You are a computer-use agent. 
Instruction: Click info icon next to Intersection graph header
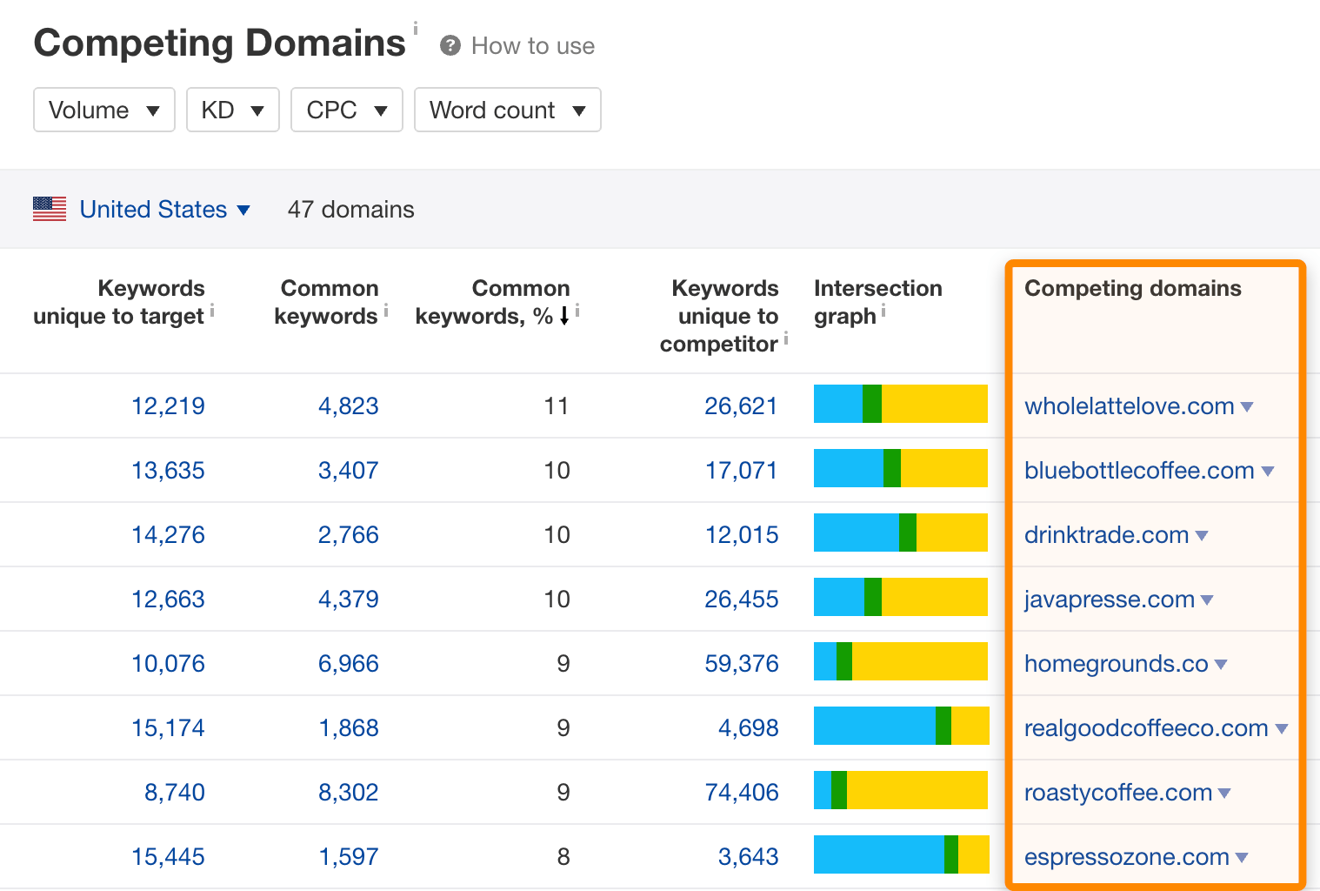(x=883, y=311)
